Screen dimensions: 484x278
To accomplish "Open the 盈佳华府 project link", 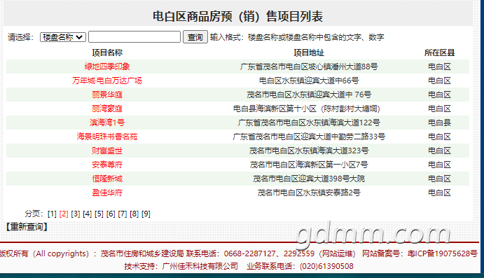I will (107, 193).
